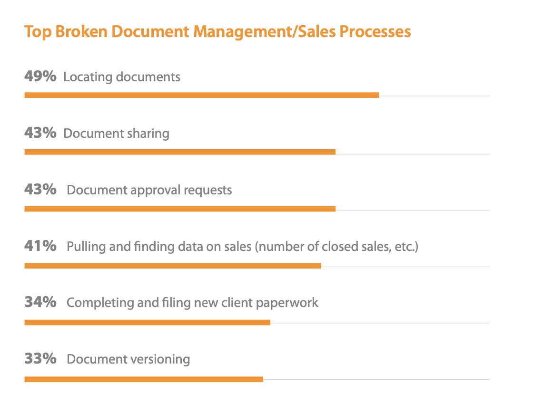
Task: Click the orange bar under Locating documents
Action: [202, 95]
